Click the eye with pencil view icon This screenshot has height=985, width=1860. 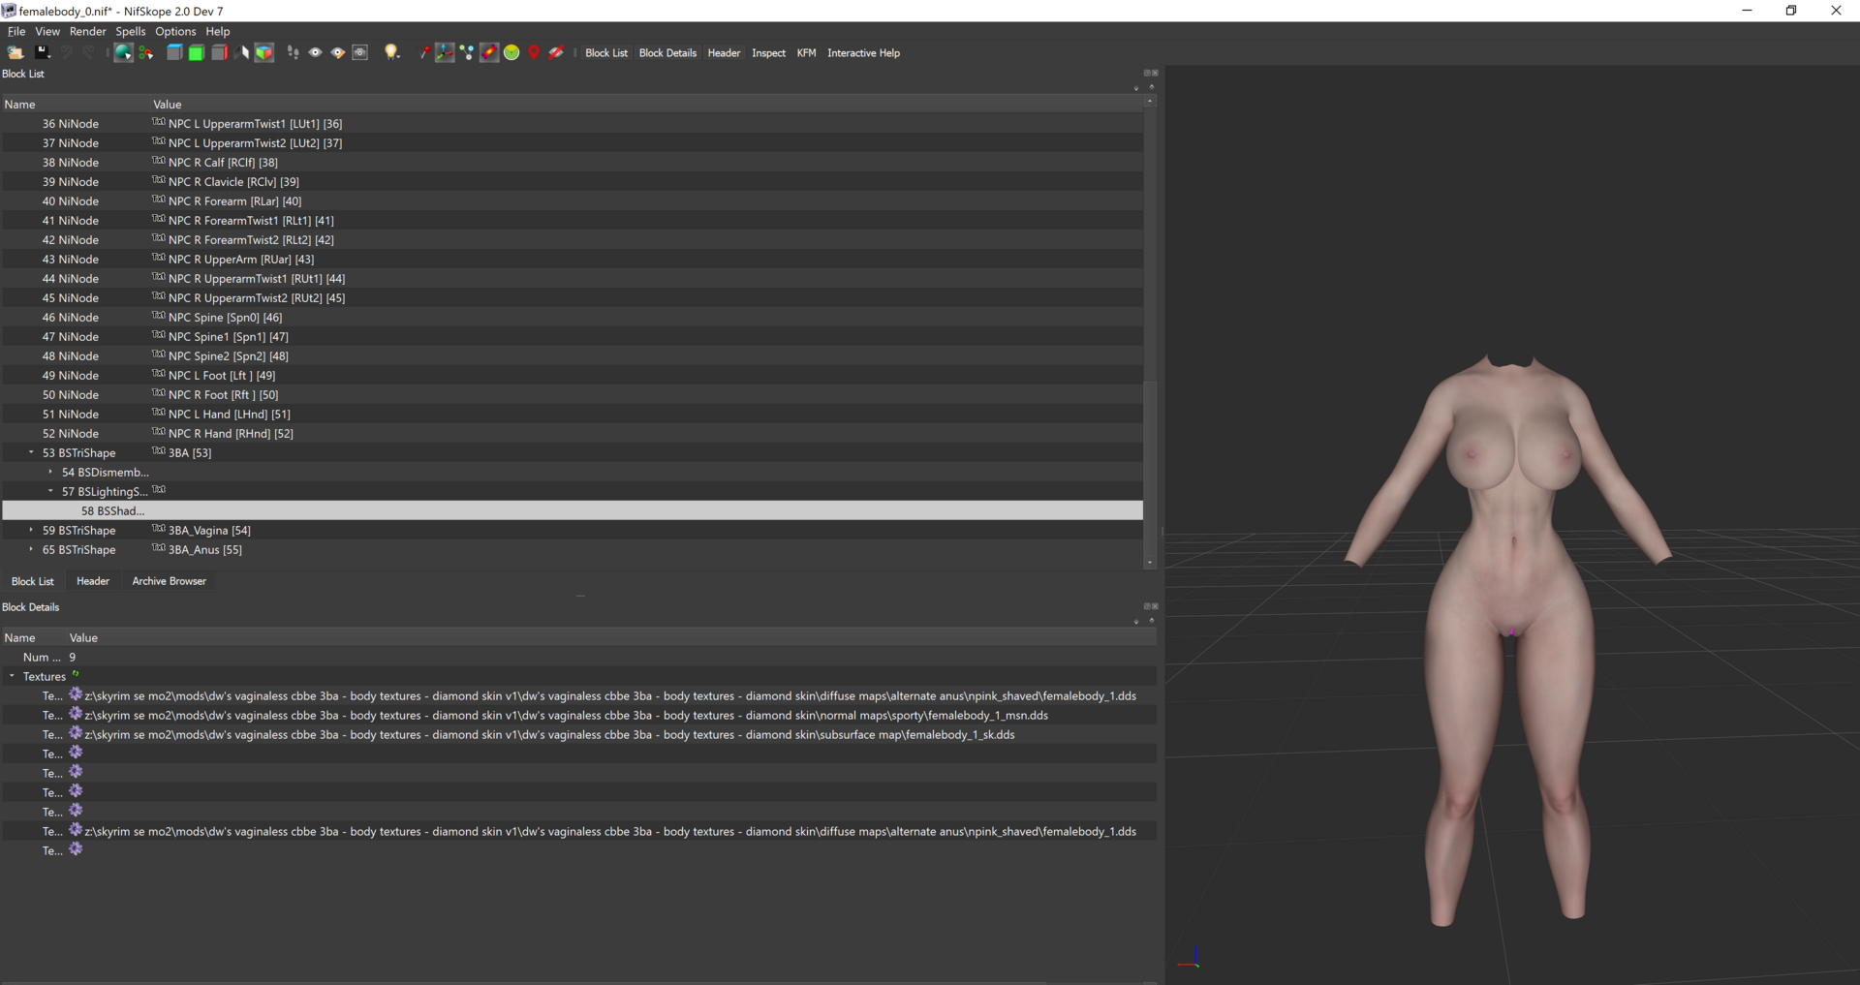click(338, 53)
